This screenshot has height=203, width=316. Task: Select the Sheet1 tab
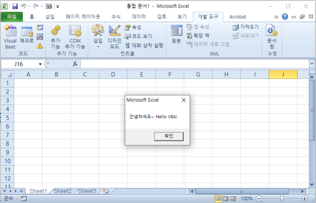(x=38, y=191)
